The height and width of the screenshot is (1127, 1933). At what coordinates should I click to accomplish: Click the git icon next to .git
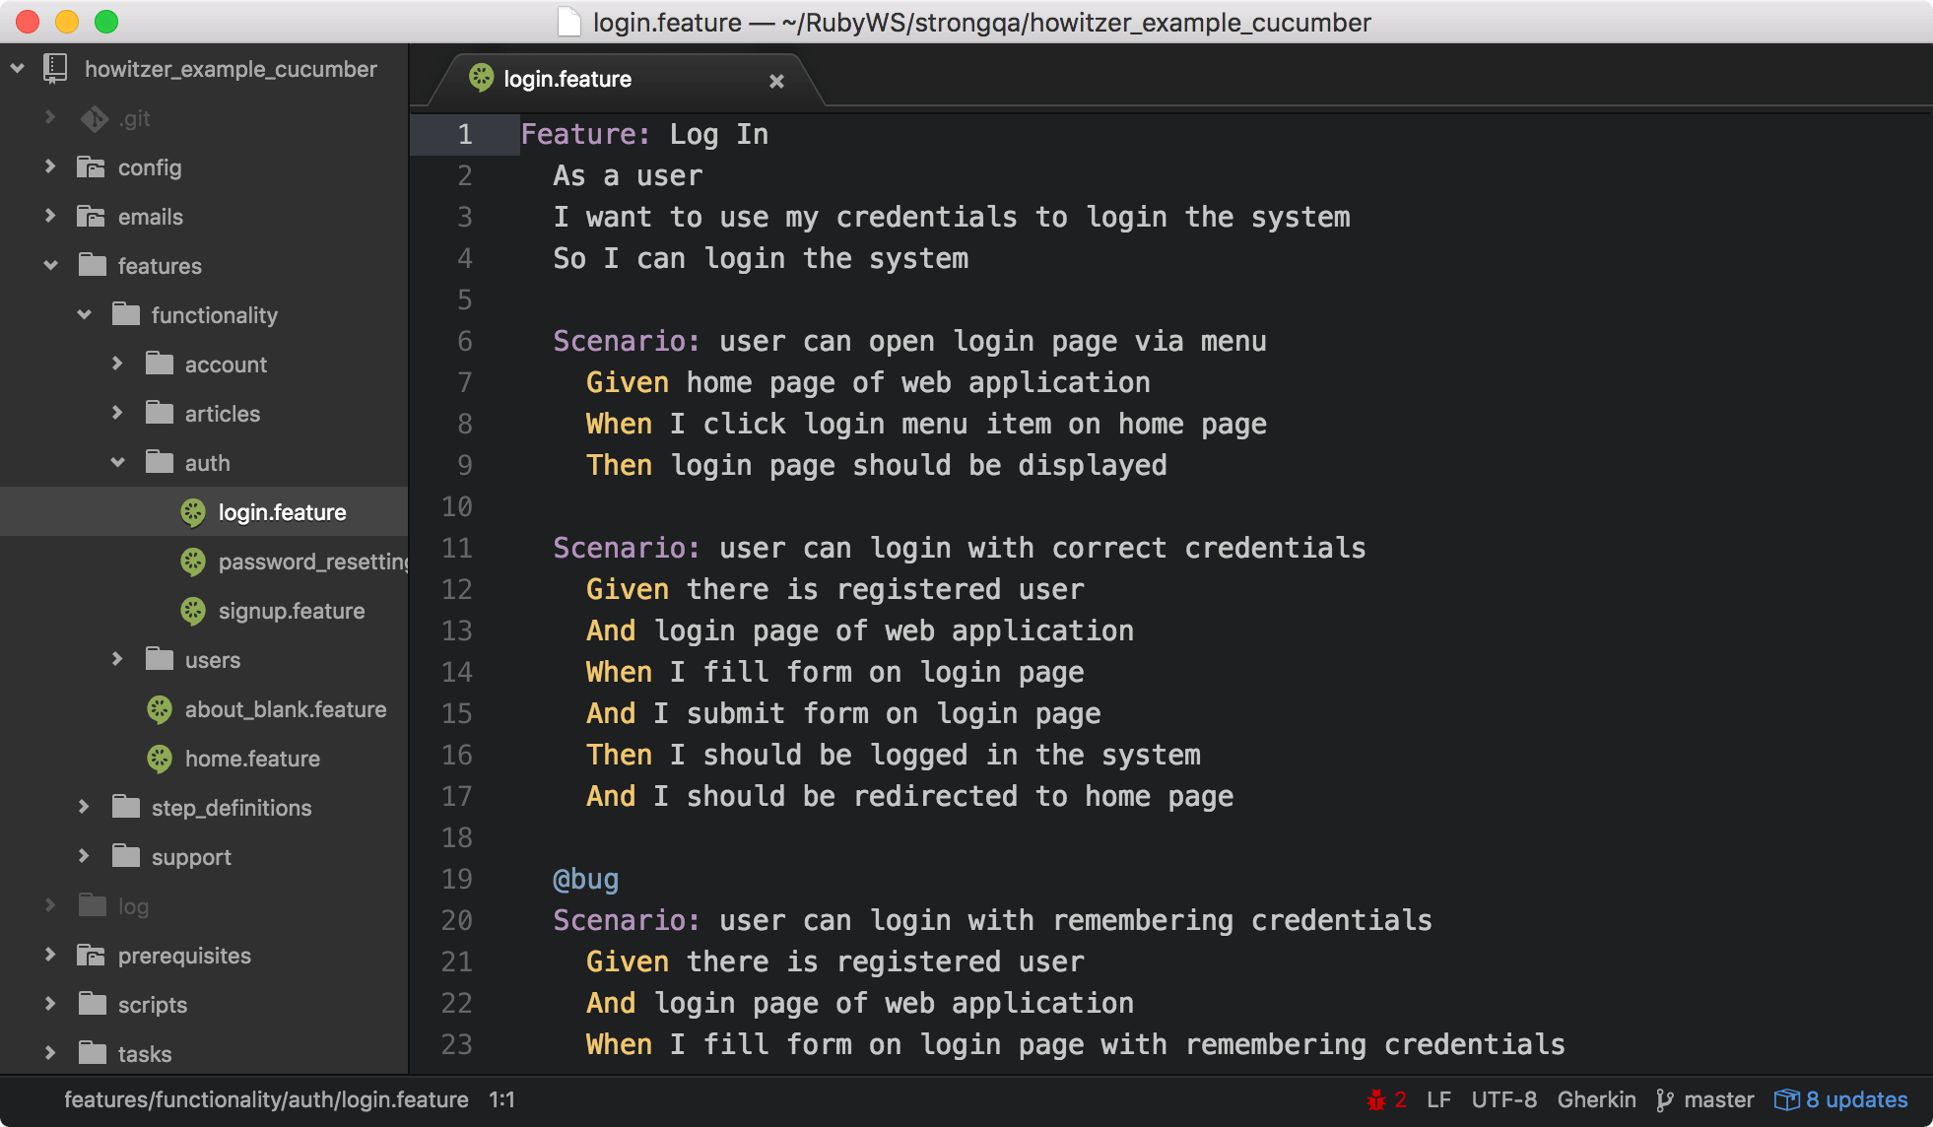[95, 118]
